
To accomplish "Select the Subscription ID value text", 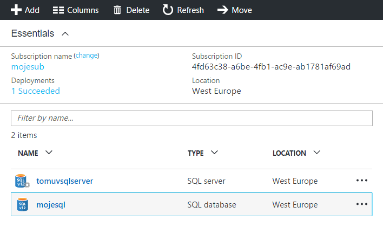I will click(x=271, y=67).
